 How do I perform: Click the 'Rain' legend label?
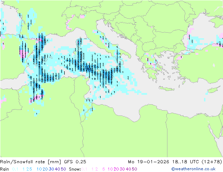[x=5, y=169]
